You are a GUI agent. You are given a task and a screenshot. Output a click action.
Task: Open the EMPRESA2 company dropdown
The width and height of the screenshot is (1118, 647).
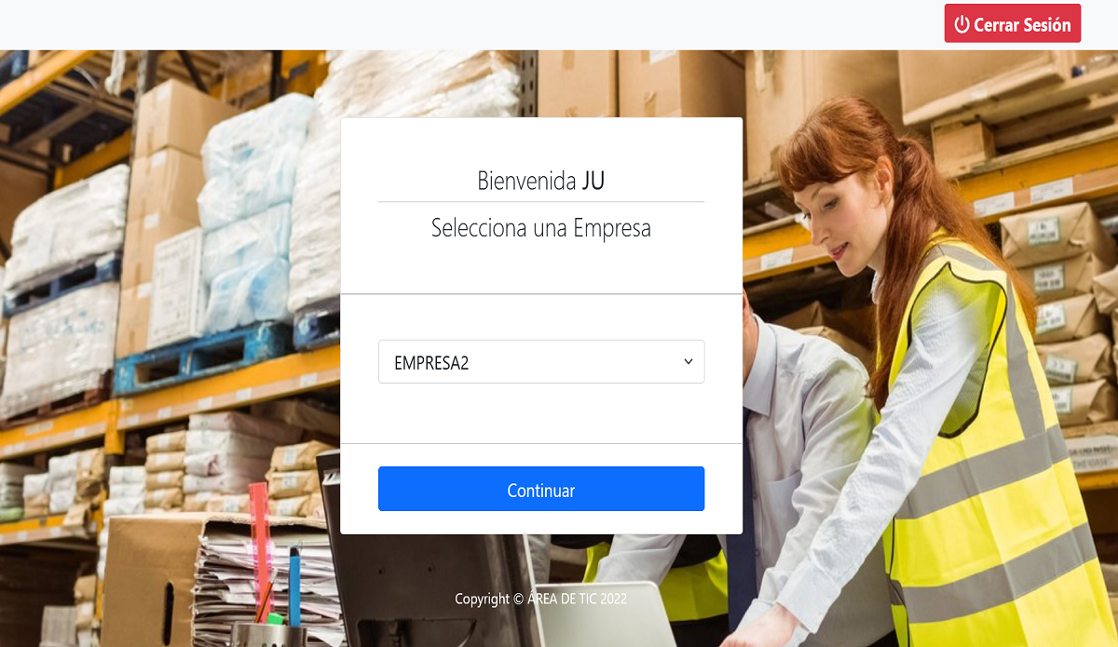point(541,361)
